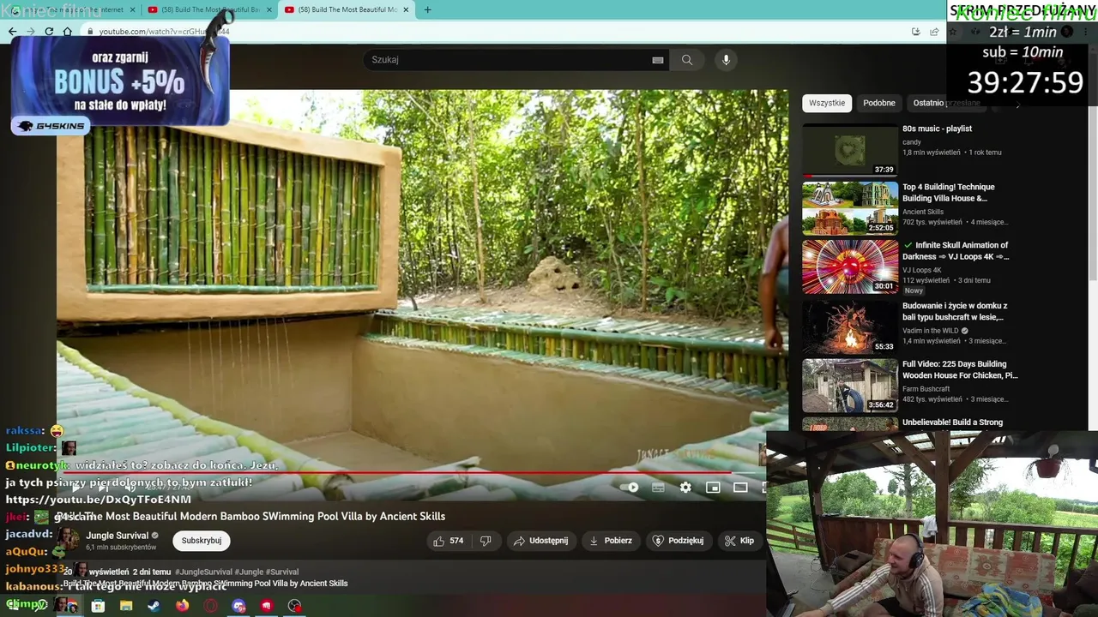Close the active Build The Most Beautiful tab
Viewport: 1098px width, 617px height.
tap(406, 10)
